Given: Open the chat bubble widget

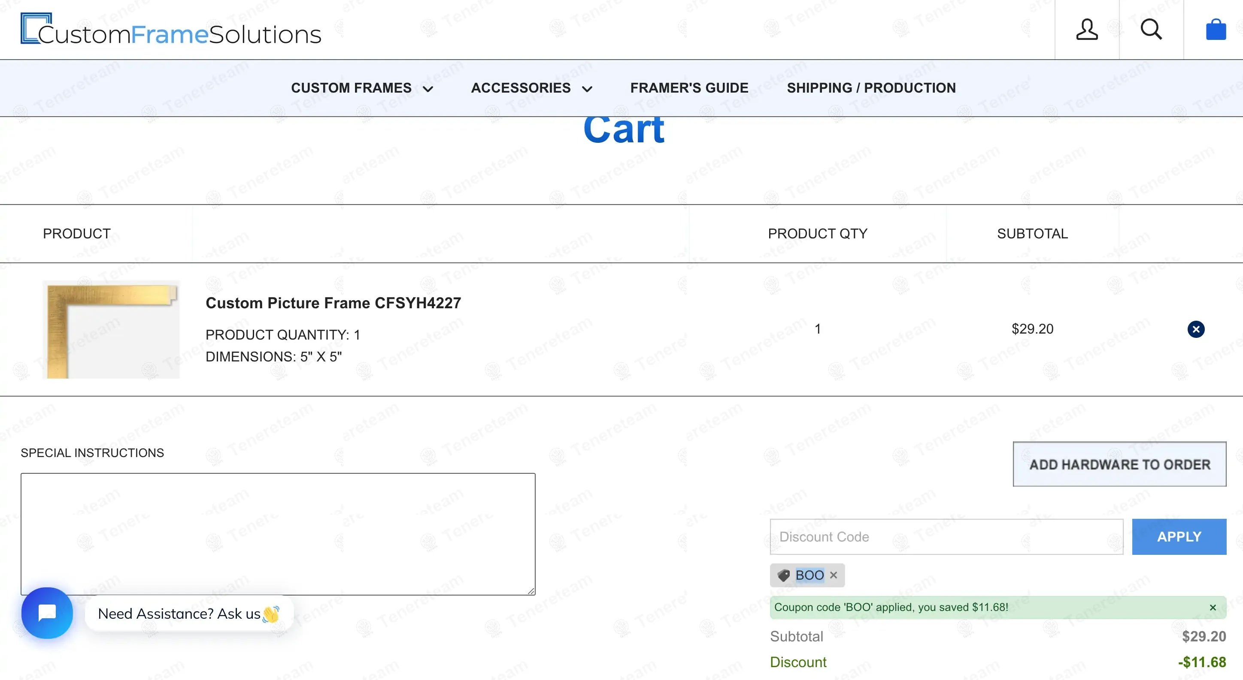Looking at the screenshot, I should (x=47, y=613).
